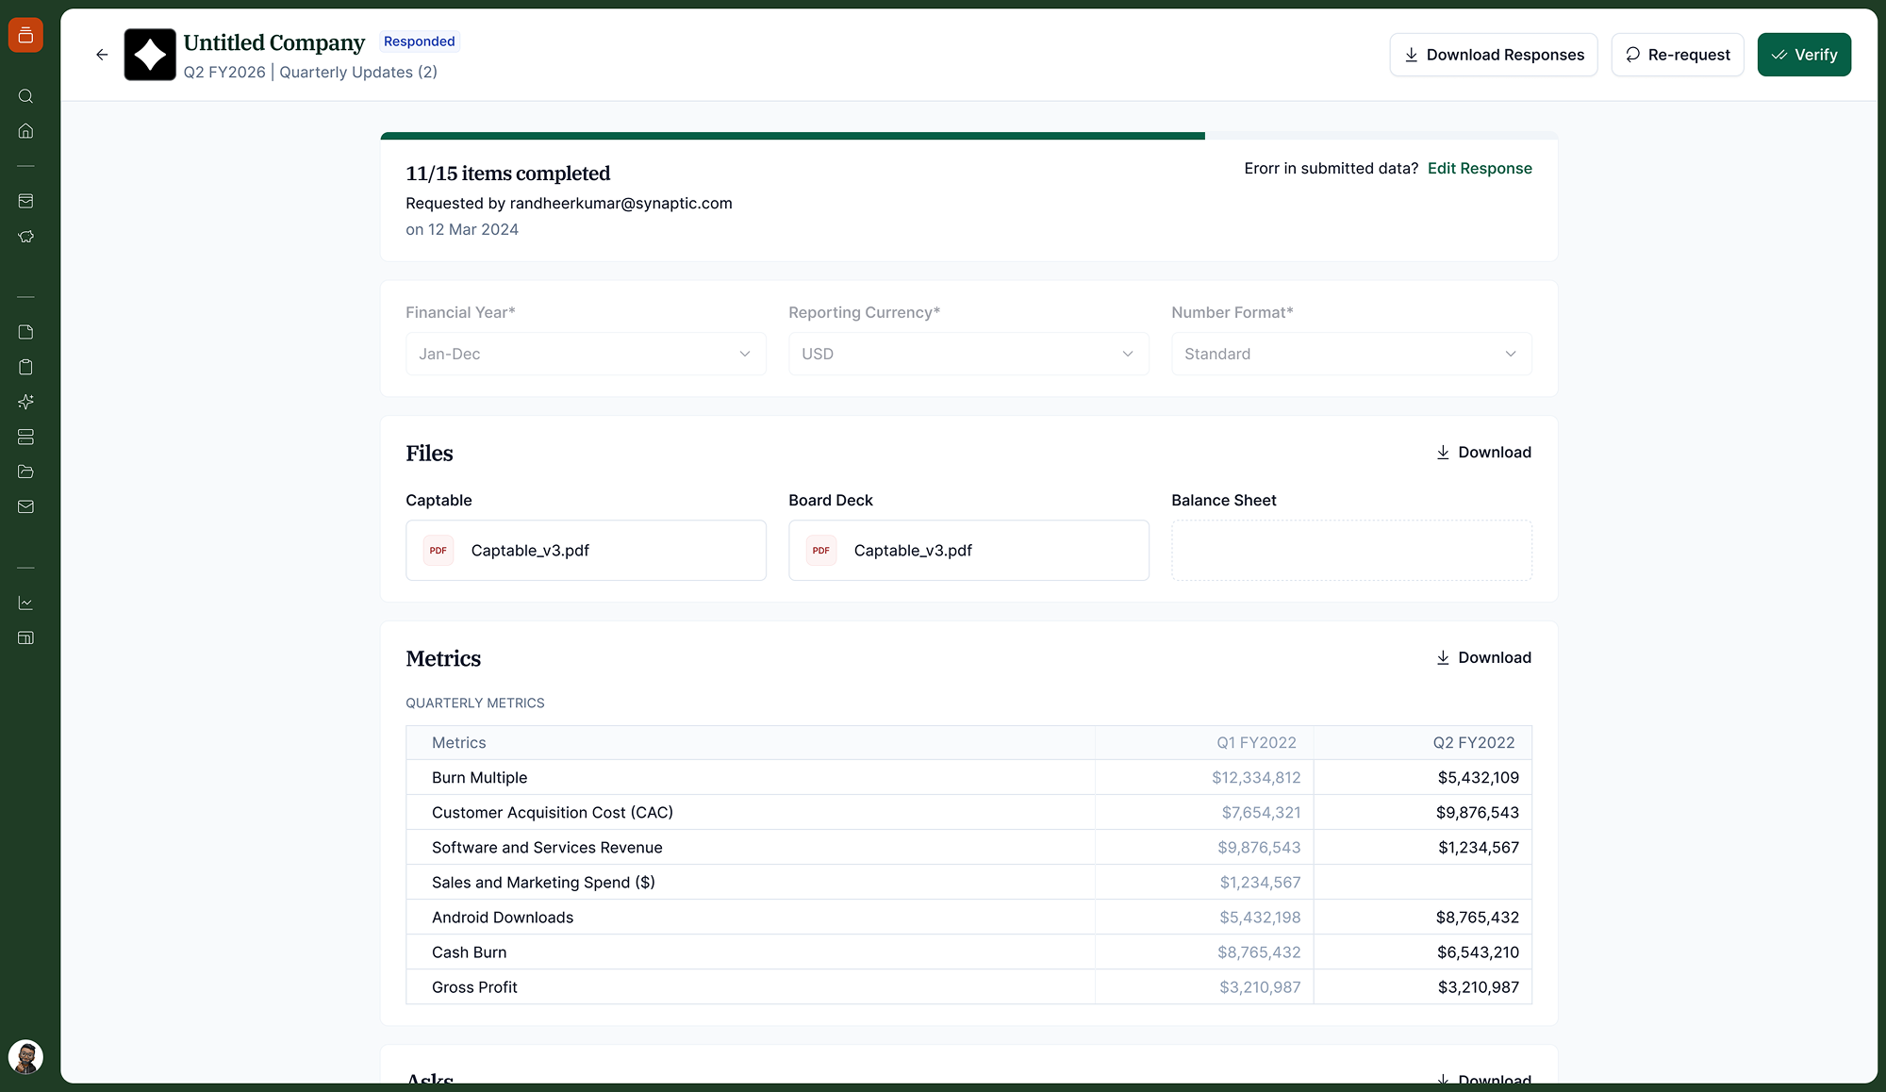
Task: Click the Gross Profit row label
Action: pos(474,987)
